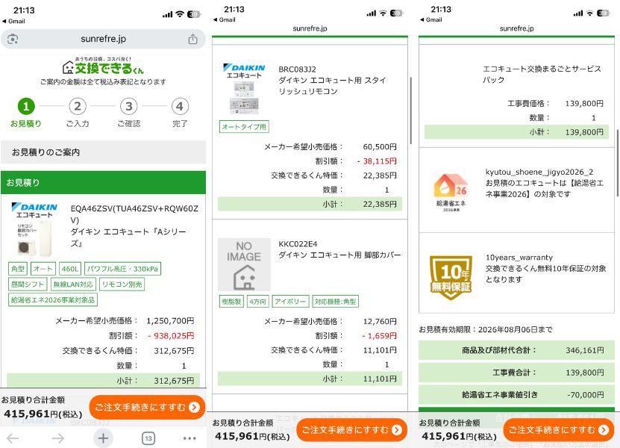Open a new tab with the plus button
The image size is (620, 448).
coord(103,438)
